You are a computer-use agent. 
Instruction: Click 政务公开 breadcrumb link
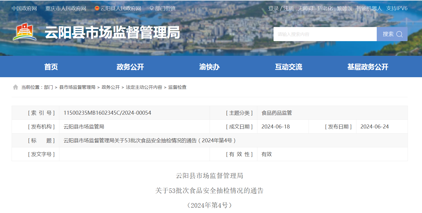(111, 87)
